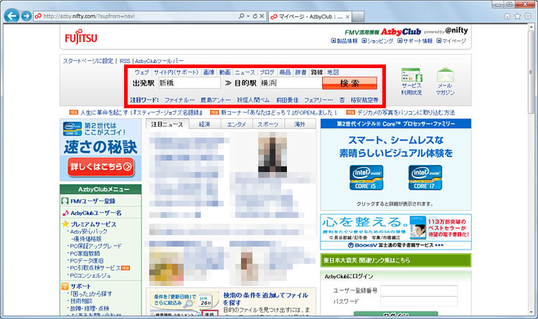Click the PCデータ復旧 link
This screenshot has width=538, height=319.
[87, 261]
